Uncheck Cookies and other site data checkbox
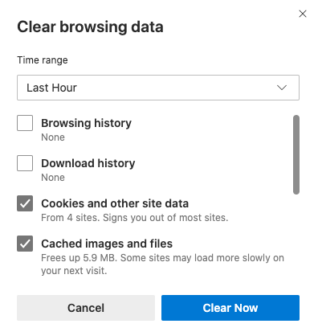Image resolution: width=318 pixels, height=336 pixels. pos(25,203)
